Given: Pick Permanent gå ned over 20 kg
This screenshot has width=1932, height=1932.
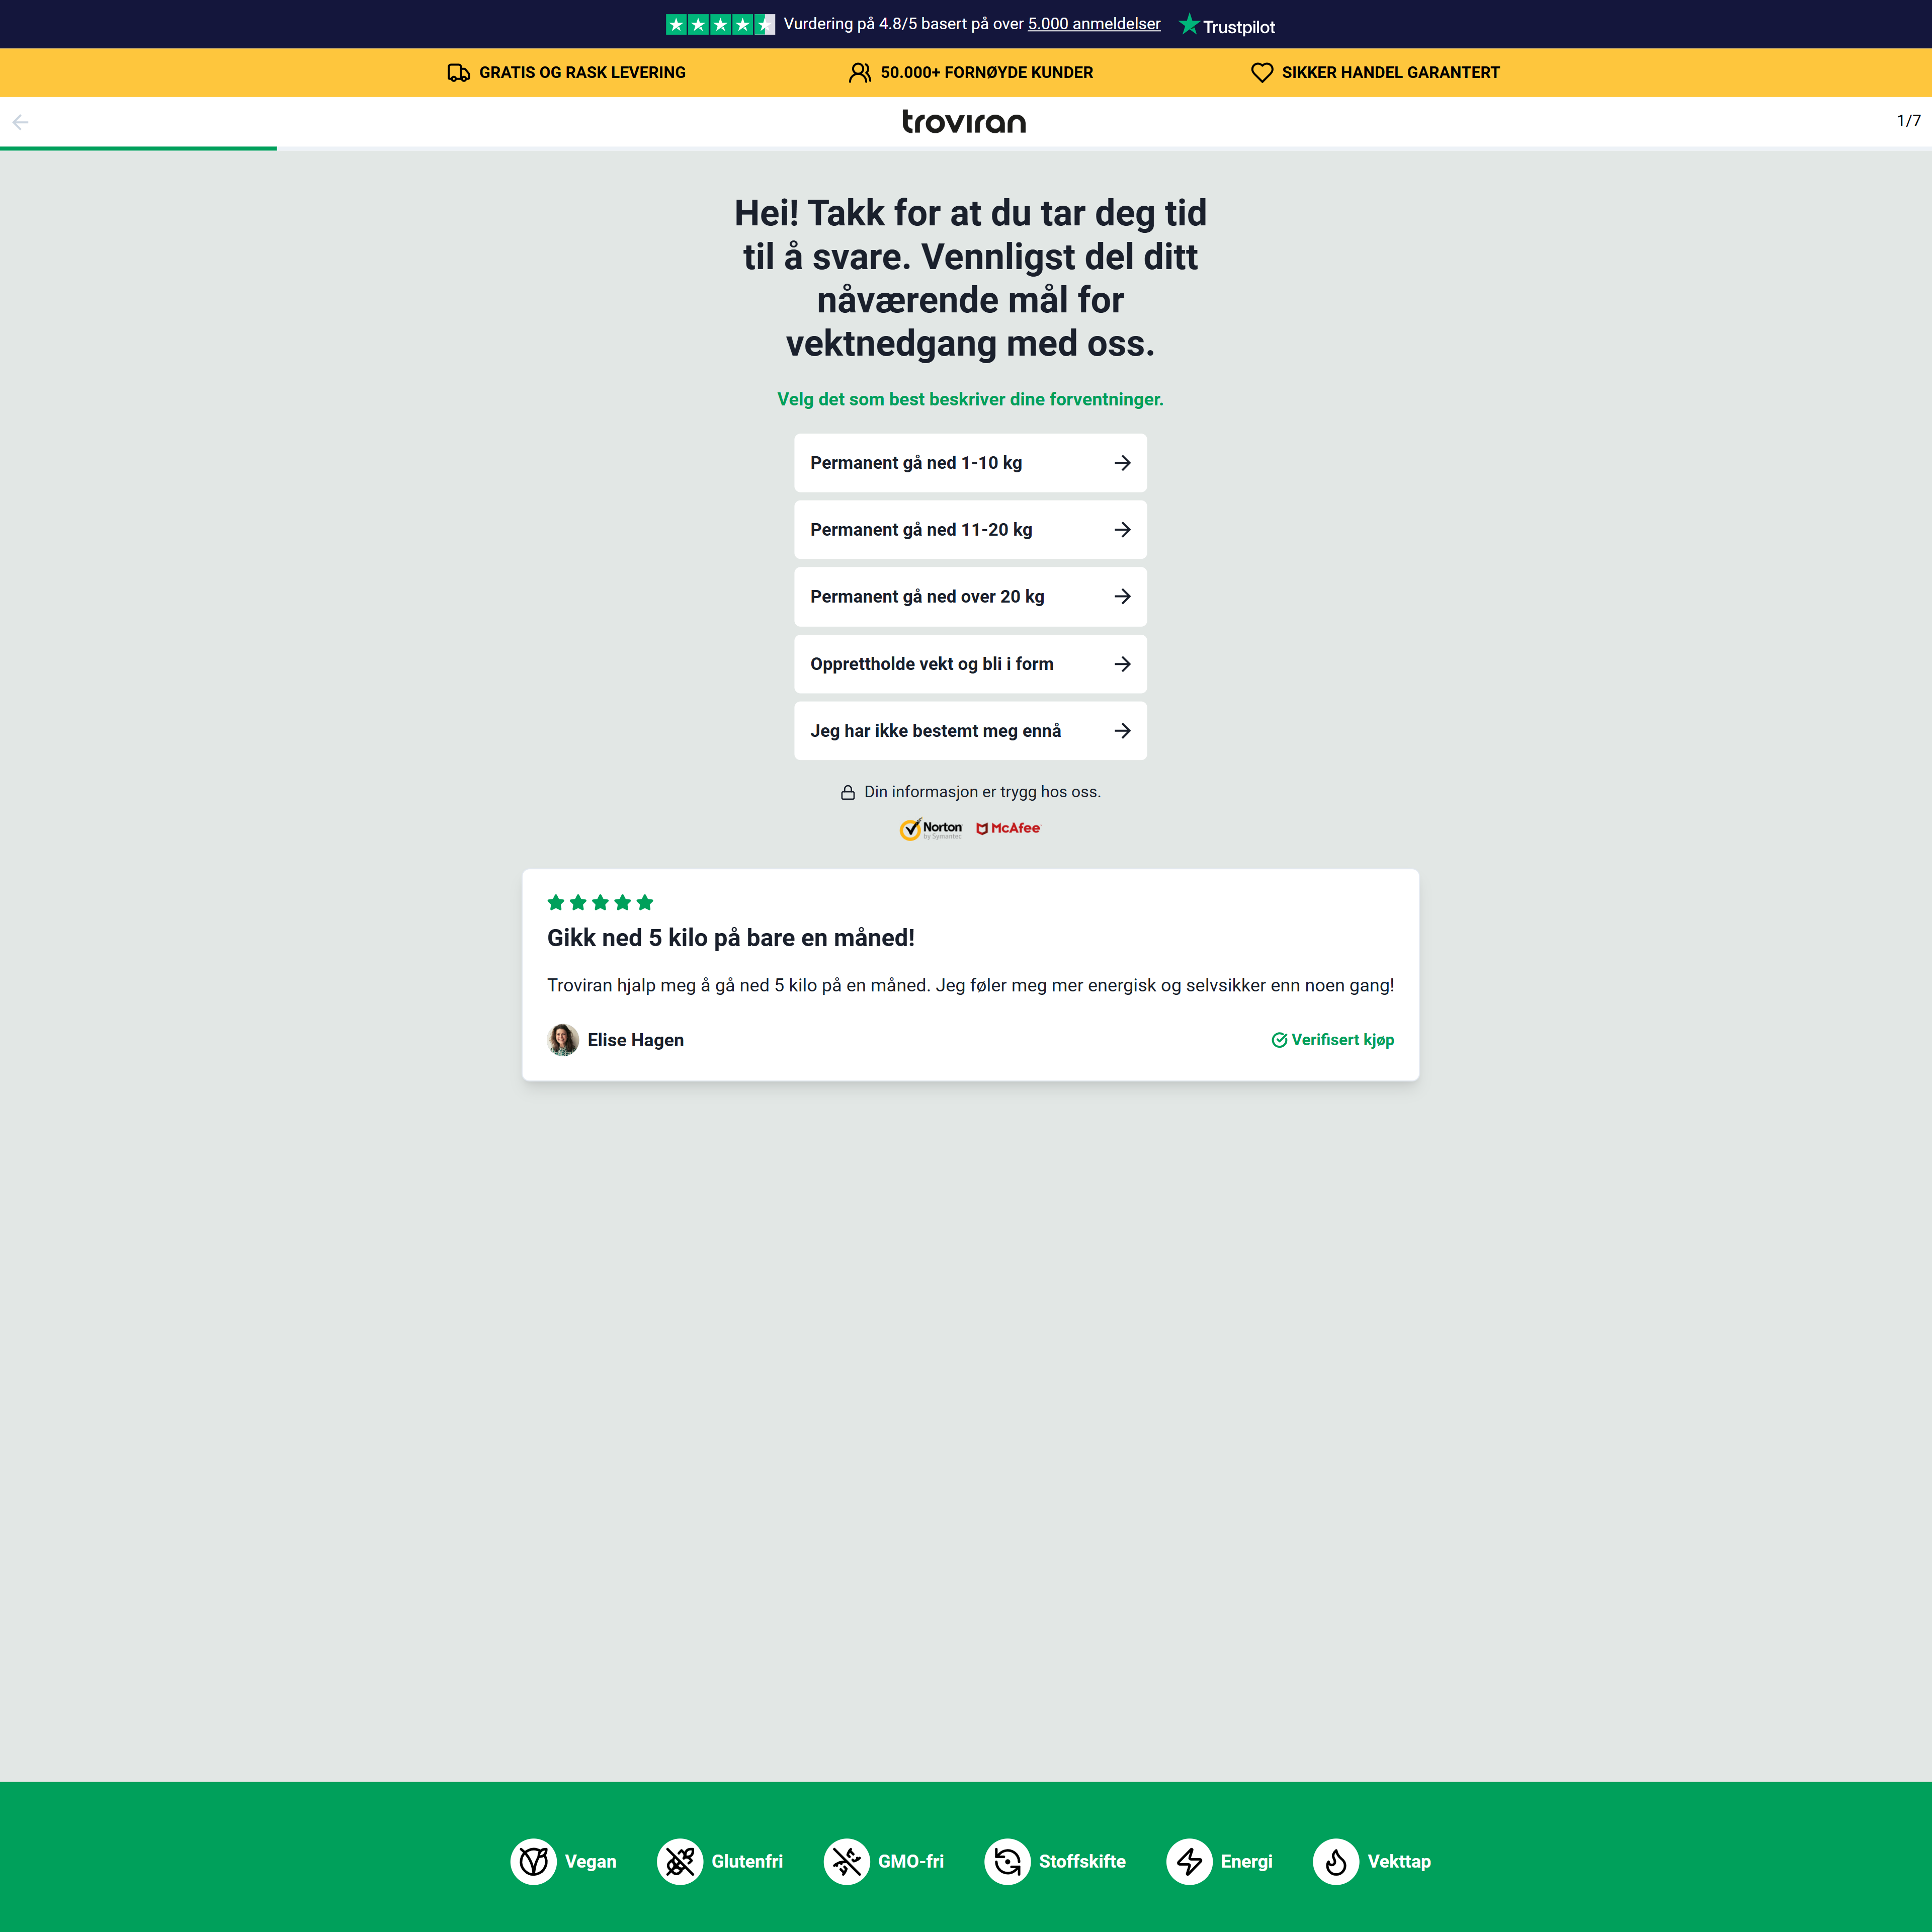Looking at the screenshot, I should pyautogui.click(x=969, y=597).
